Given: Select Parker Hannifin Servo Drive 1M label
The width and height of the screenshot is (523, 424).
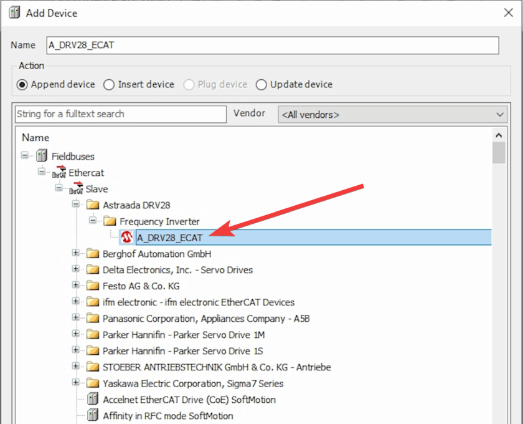Looking at the screenshot, I should point(184,335).
